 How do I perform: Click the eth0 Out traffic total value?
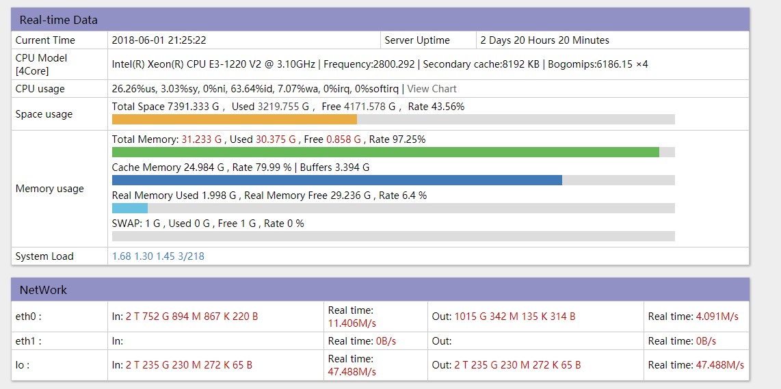point(515,317)
